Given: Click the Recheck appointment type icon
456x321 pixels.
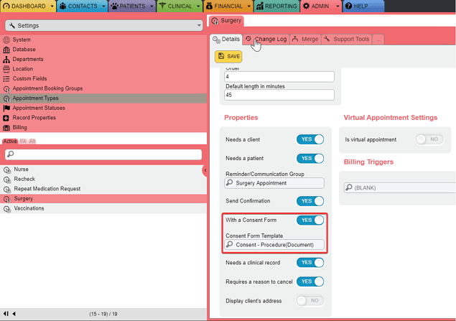Looking at the screenshot, I should pos(7,180).
